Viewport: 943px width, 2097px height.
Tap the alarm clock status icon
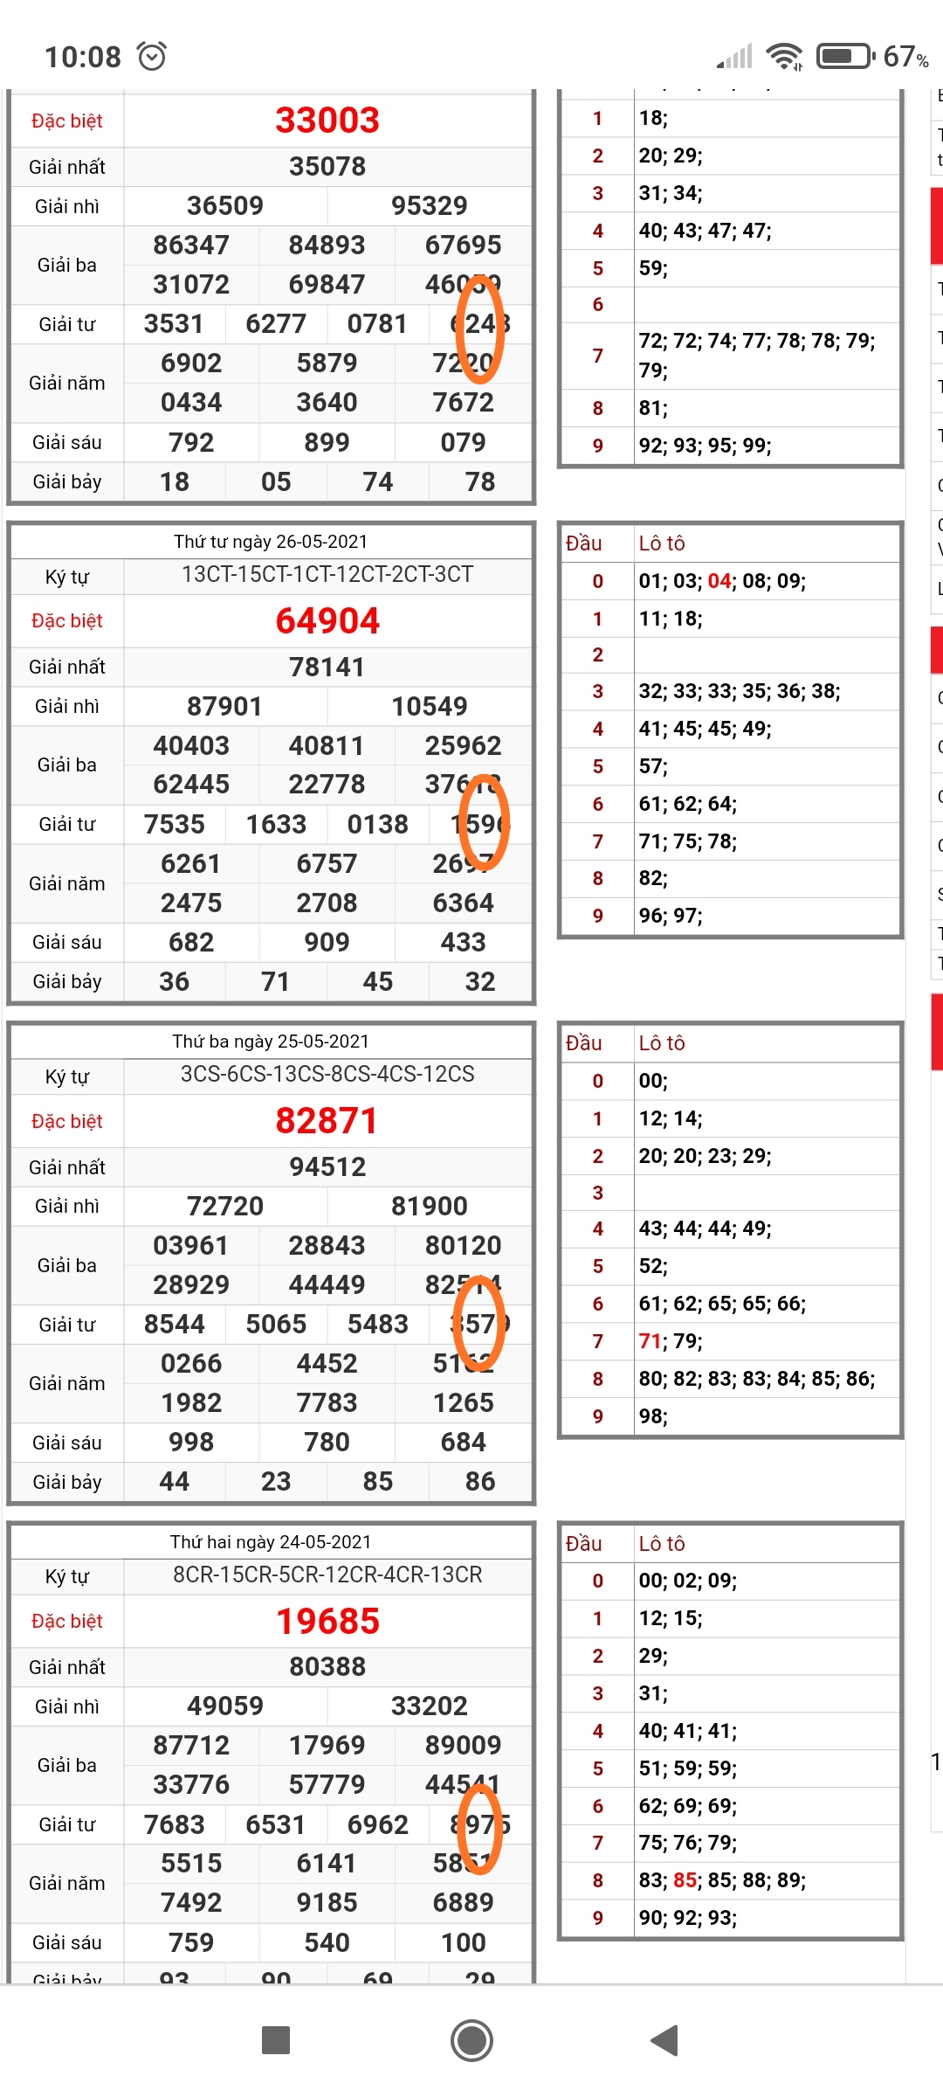point(152,57)
